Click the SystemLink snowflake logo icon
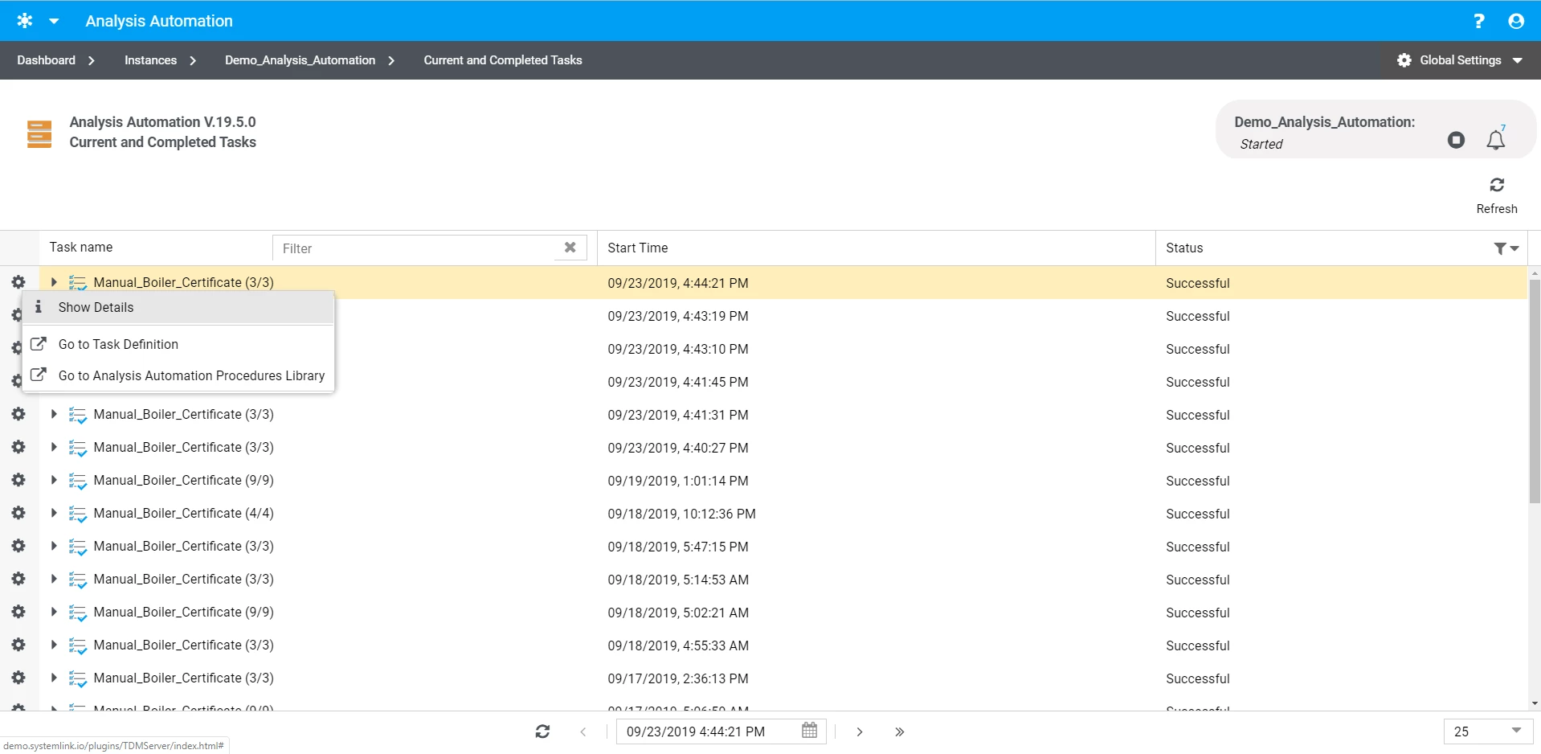 click(25, 21)
